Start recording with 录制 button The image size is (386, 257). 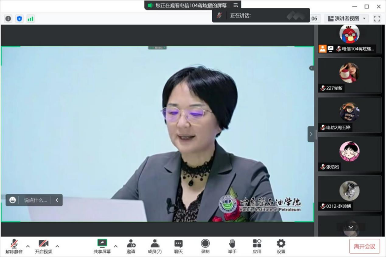coord(205,246)
